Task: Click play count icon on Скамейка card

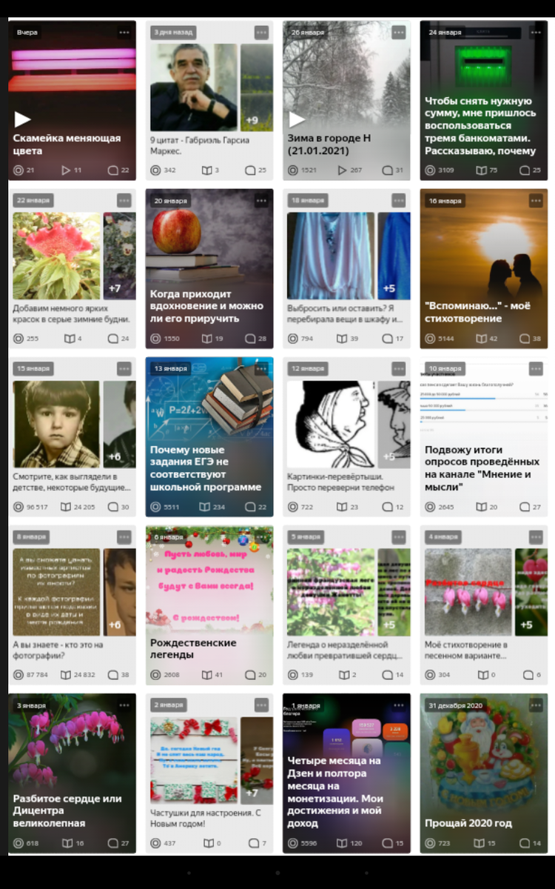Action: (66, 170)
